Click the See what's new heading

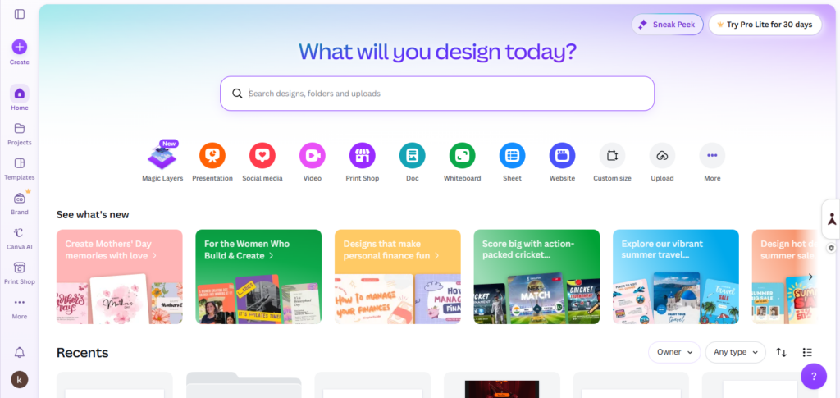click(93, 215)
